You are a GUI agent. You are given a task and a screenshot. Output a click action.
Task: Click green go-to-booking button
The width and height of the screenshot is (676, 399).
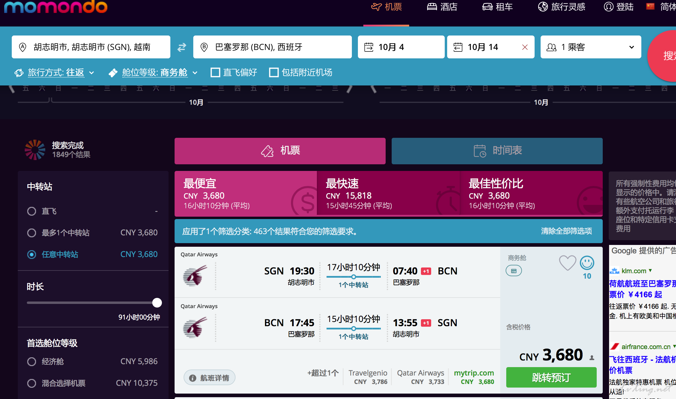pyautogui.click(x=551, y=377)
